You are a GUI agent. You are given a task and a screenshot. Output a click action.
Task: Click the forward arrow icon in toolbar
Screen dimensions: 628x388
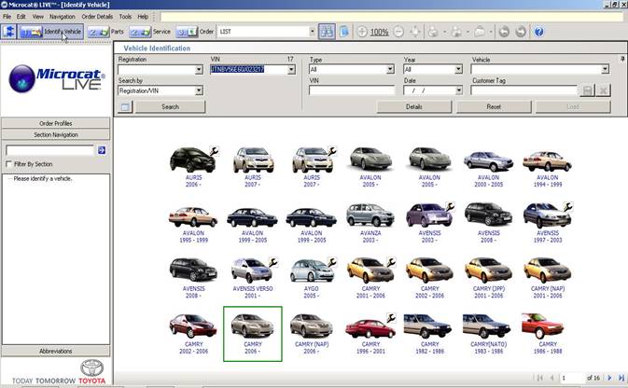click(521, 31)
